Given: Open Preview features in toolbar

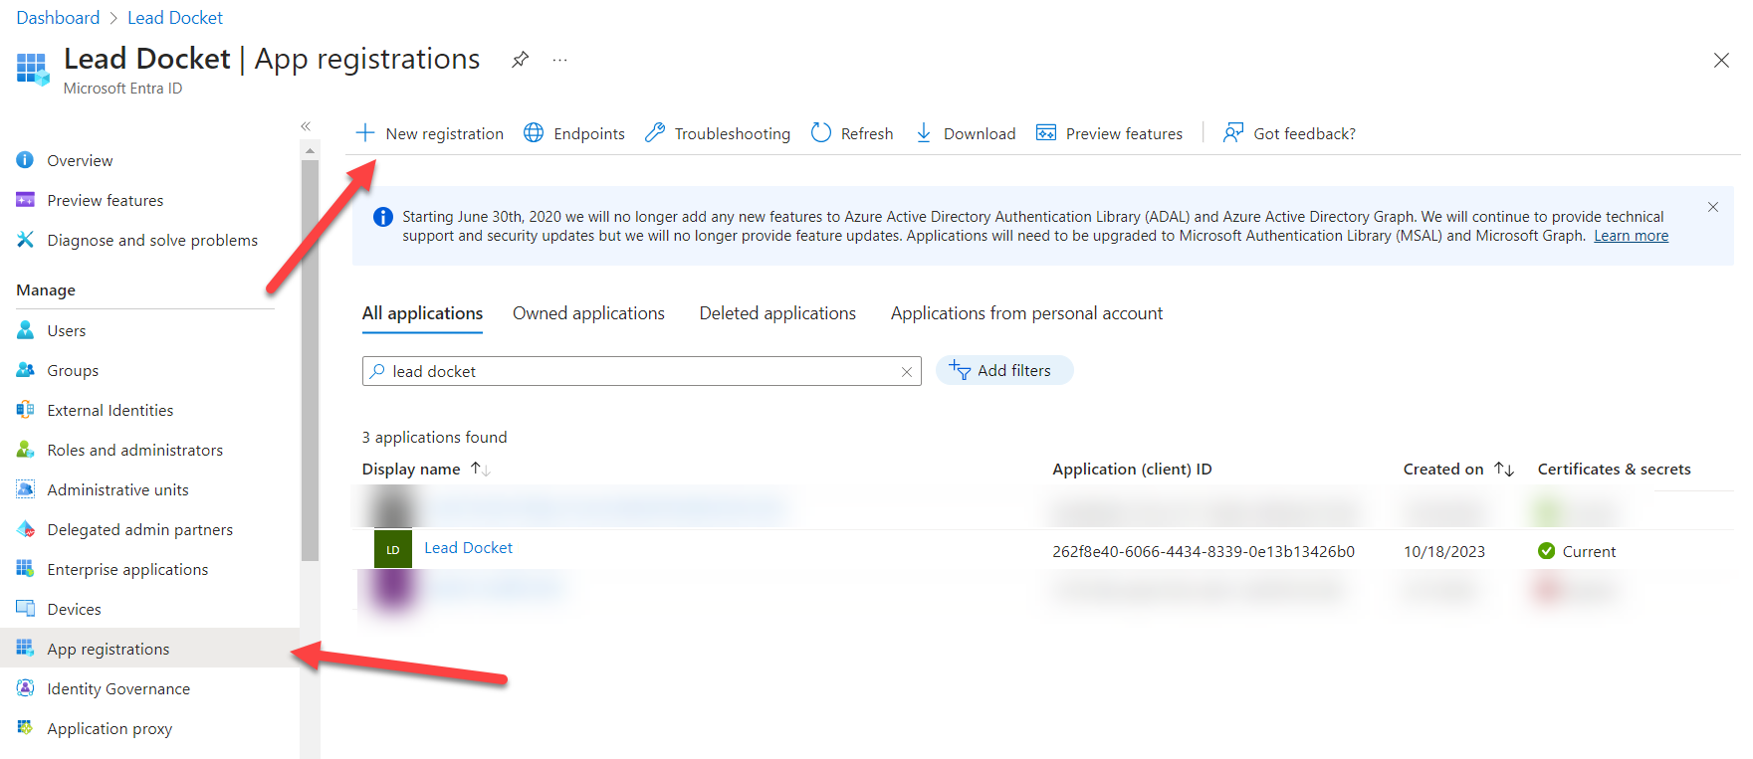Looking at the screenshot, I should 1110,133.
